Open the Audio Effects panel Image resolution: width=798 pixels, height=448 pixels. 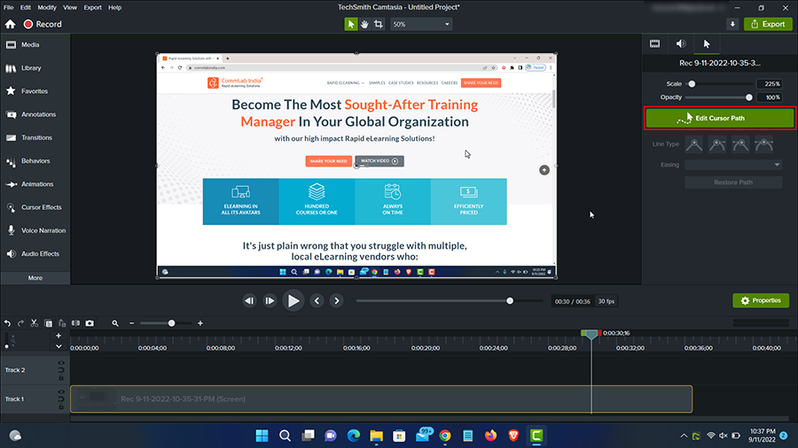pyautogui.click(x=35, y=254)
